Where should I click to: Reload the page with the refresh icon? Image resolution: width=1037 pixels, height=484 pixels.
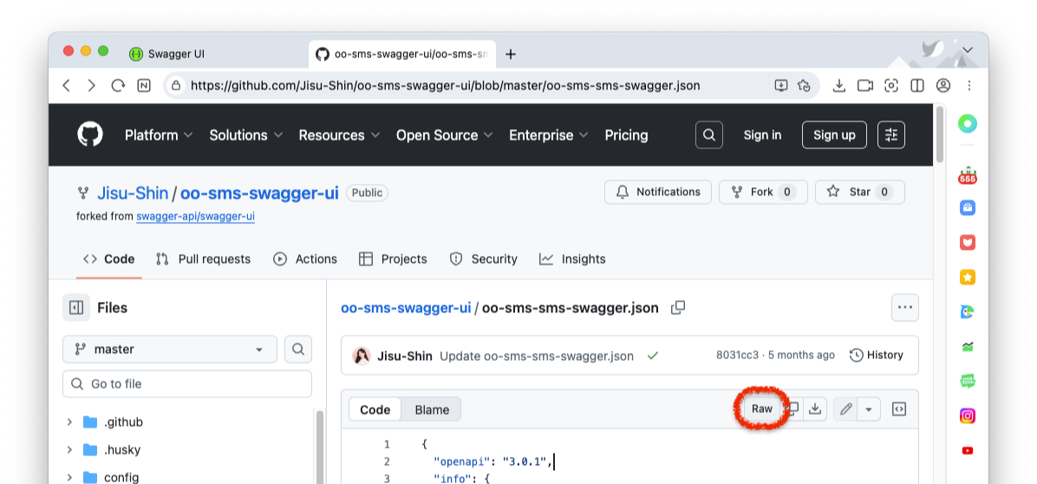pyautogui.click(x=118, y=85)
